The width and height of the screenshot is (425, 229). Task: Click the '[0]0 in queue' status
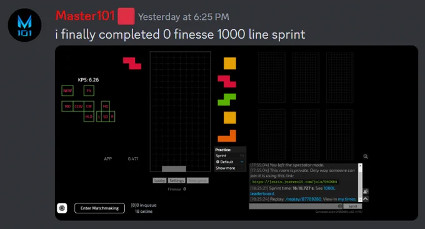coord(144,205)
